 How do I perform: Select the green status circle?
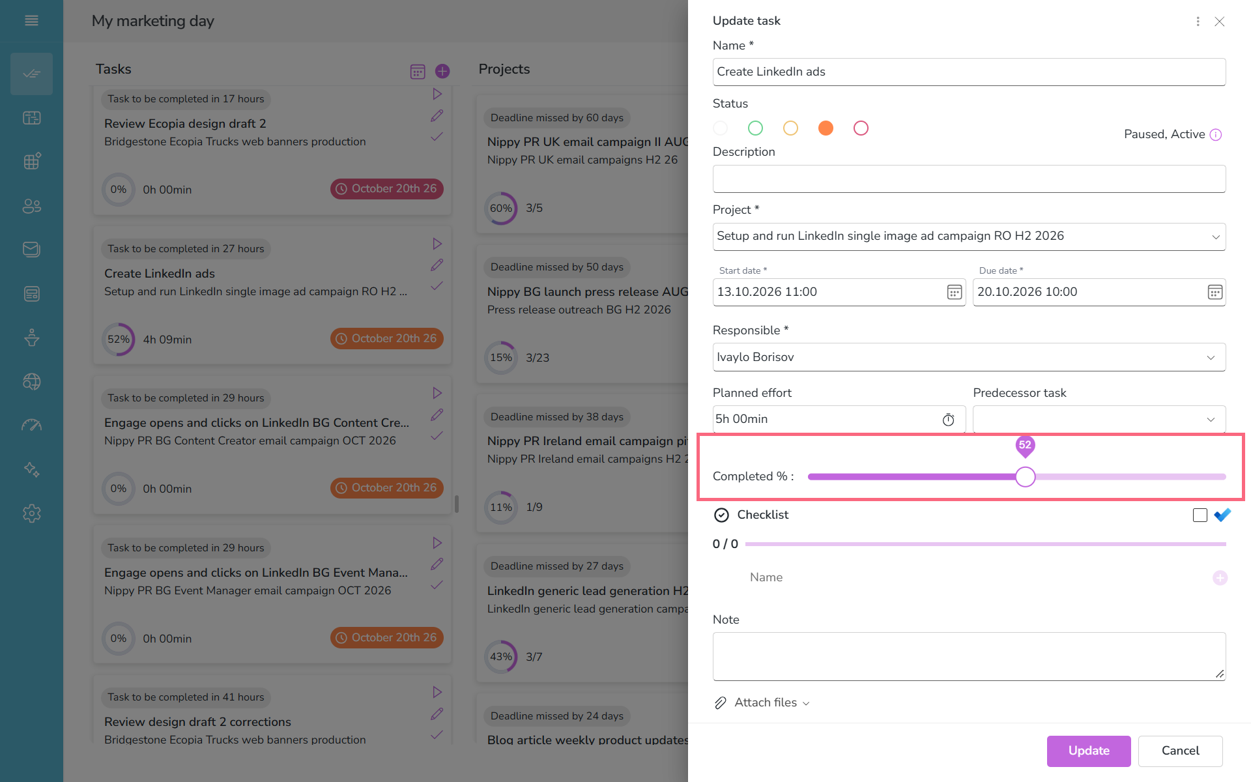click(x=755, y=128)
